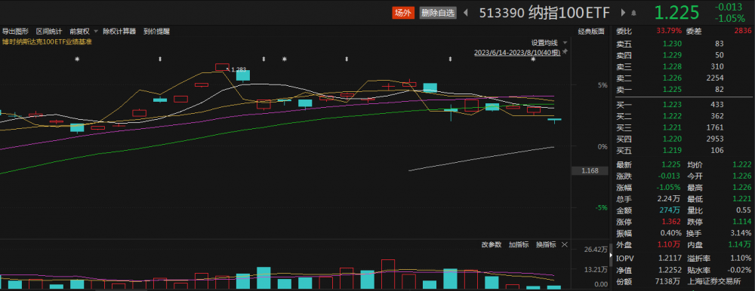Pin the date range with pushpin icon
755x291 pixels.
point(565,52)
